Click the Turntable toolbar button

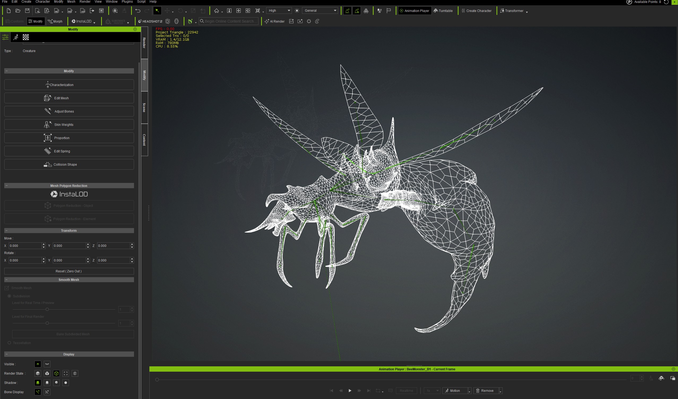(443, 11)
